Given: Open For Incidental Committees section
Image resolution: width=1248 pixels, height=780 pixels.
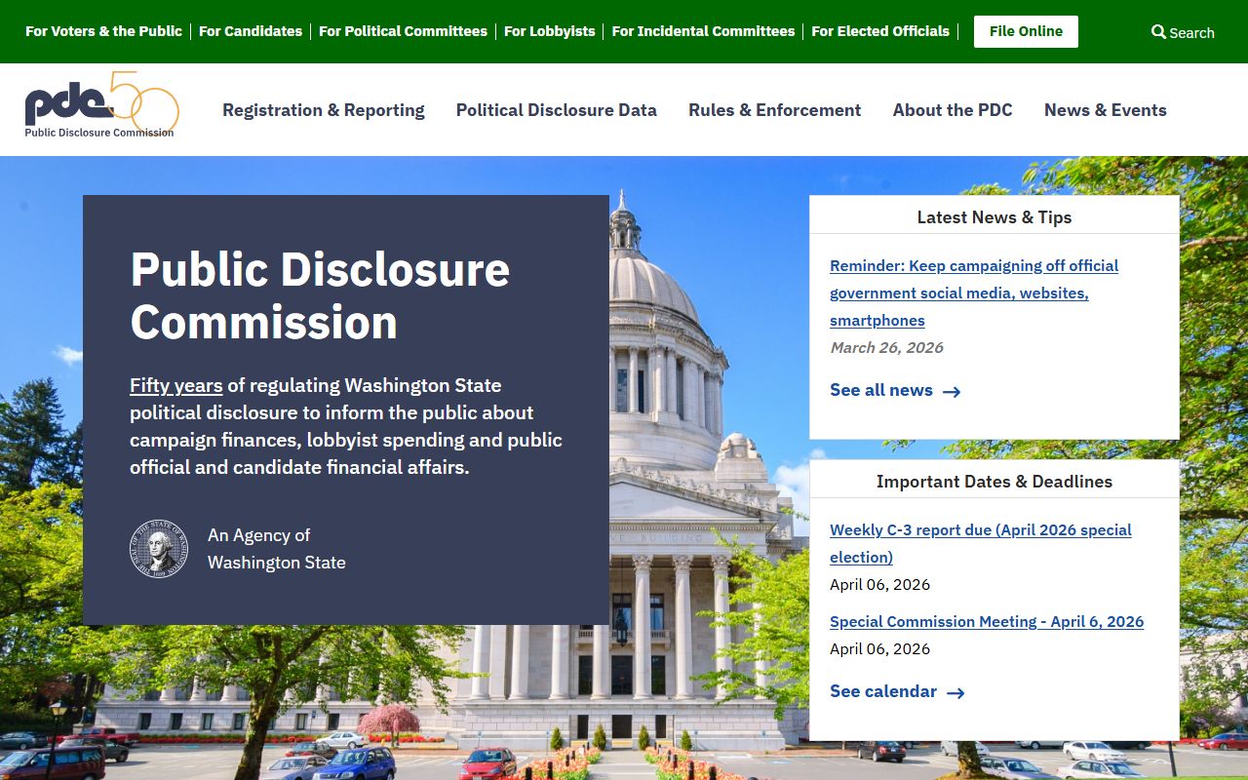Looking at the screenshot, I should [703, 31].
